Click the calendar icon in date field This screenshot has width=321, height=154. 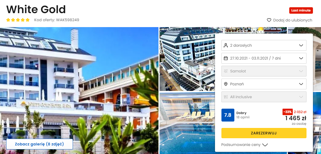pyautogui.click(x=226, y=58)
